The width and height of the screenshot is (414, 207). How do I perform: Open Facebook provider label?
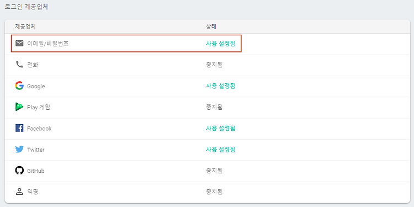click(x=39, y=129)
